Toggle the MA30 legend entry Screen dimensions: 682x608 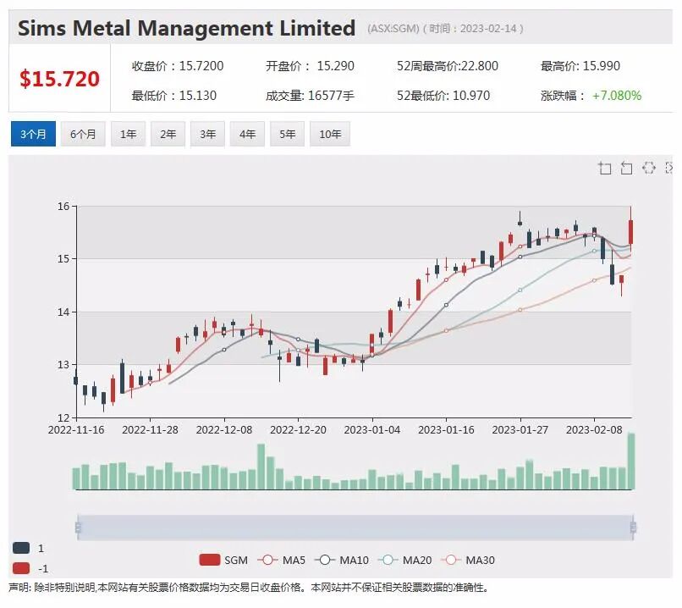pos(468,560)
